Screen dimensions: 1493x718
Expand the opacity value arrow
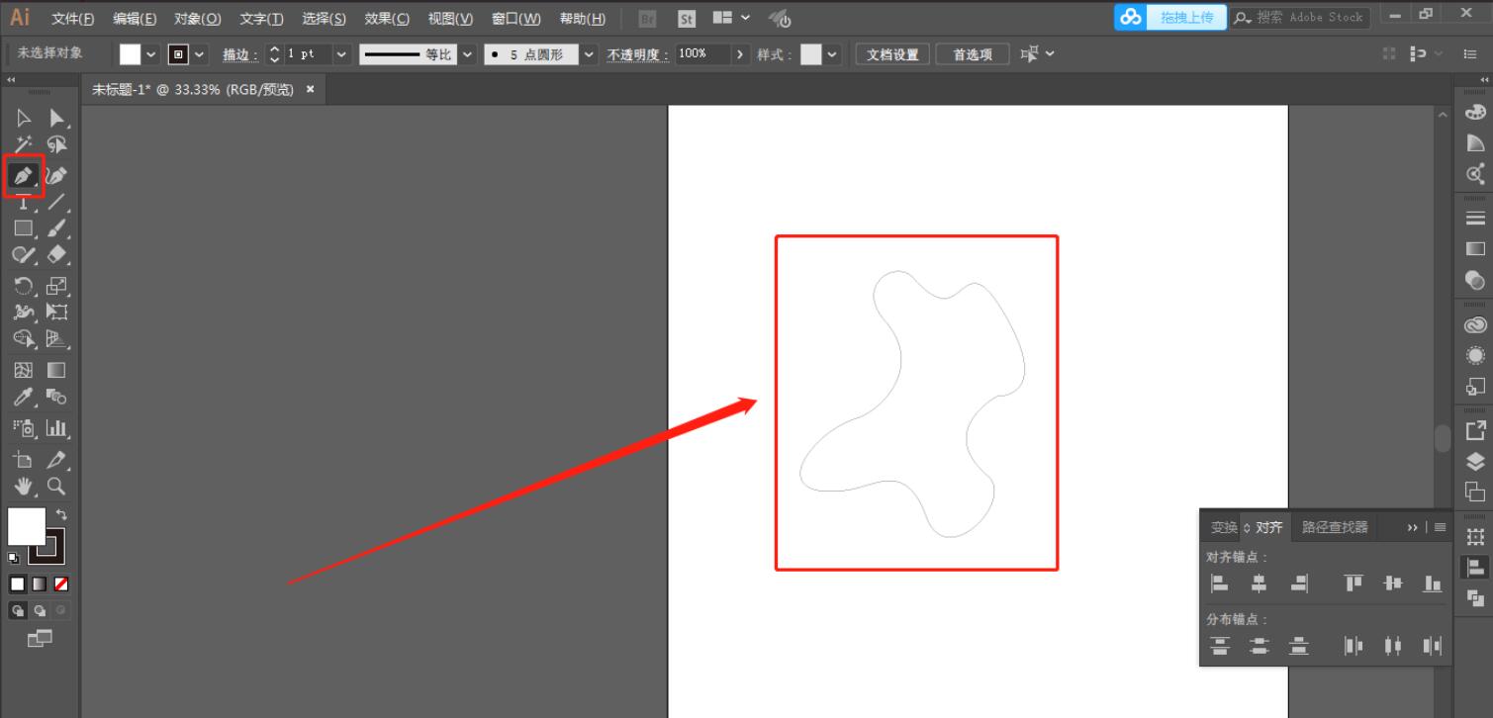[x=741, y=54]
